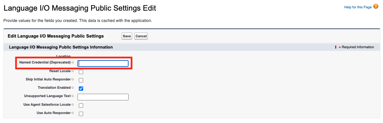The height and width of the screenshot is (123, 383).
Task: Uncheck the Translation Enabled checkbox
Action: (81, 88)
